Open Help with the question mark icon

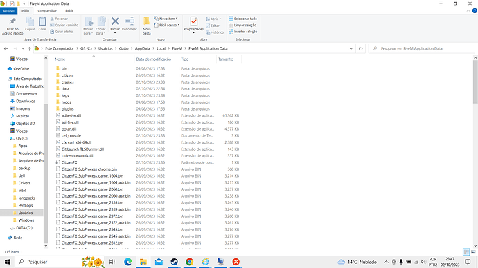pyautogui.click(x=475, y=10)
